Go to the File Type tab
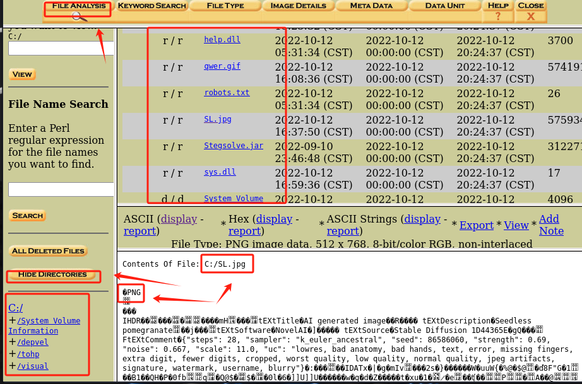This screenshot has width=582, height=384. click(225, 6)
